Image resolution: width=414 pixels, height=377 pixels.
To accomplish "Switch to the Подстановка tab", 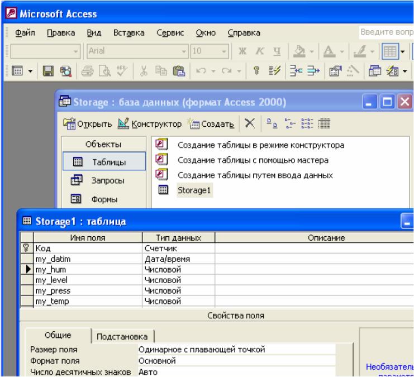I will [x=122, y=336].
